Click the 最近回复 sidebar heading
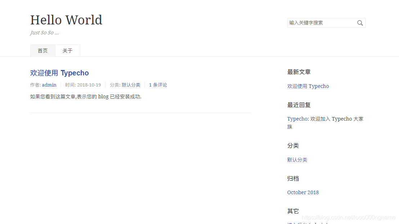This screenshot has width=399, height=224. (x=299, y=105)
